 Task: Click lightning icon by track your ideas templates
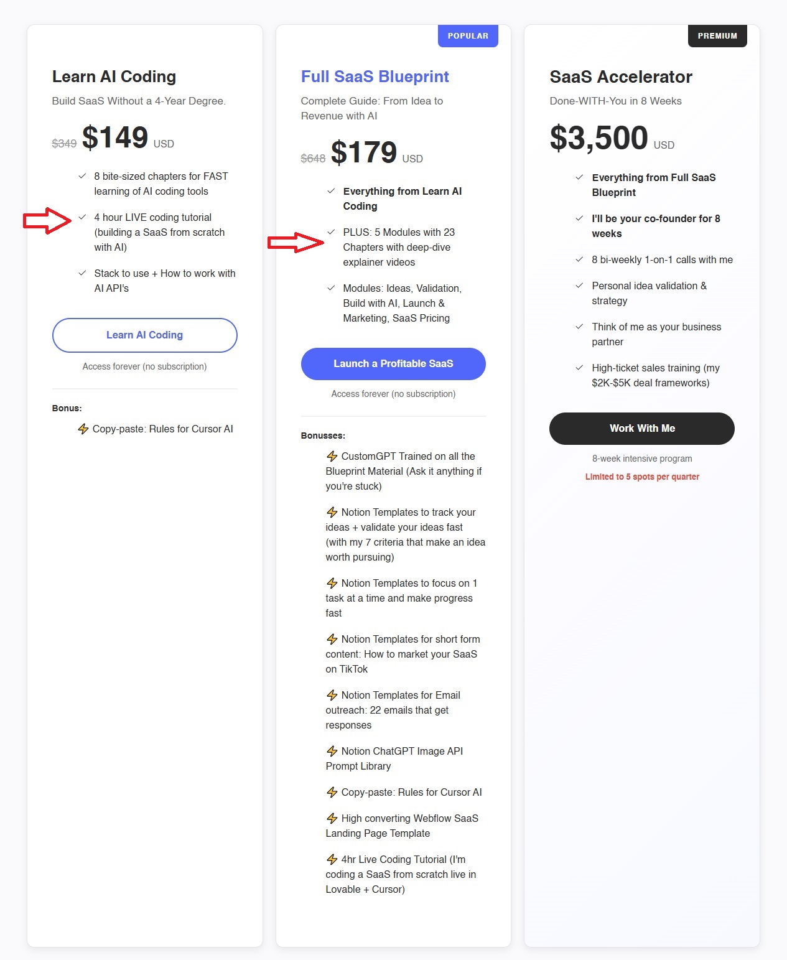[332, 512]
